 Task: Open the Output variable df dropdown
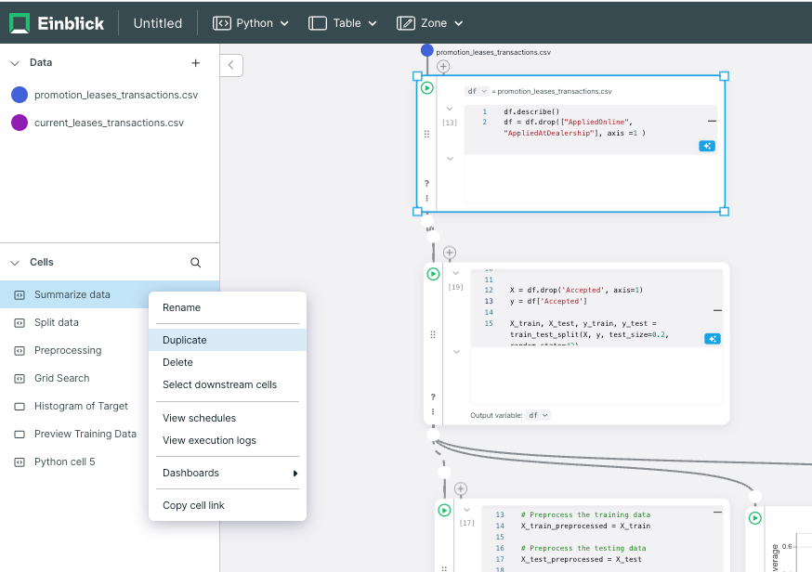[538, 415]
